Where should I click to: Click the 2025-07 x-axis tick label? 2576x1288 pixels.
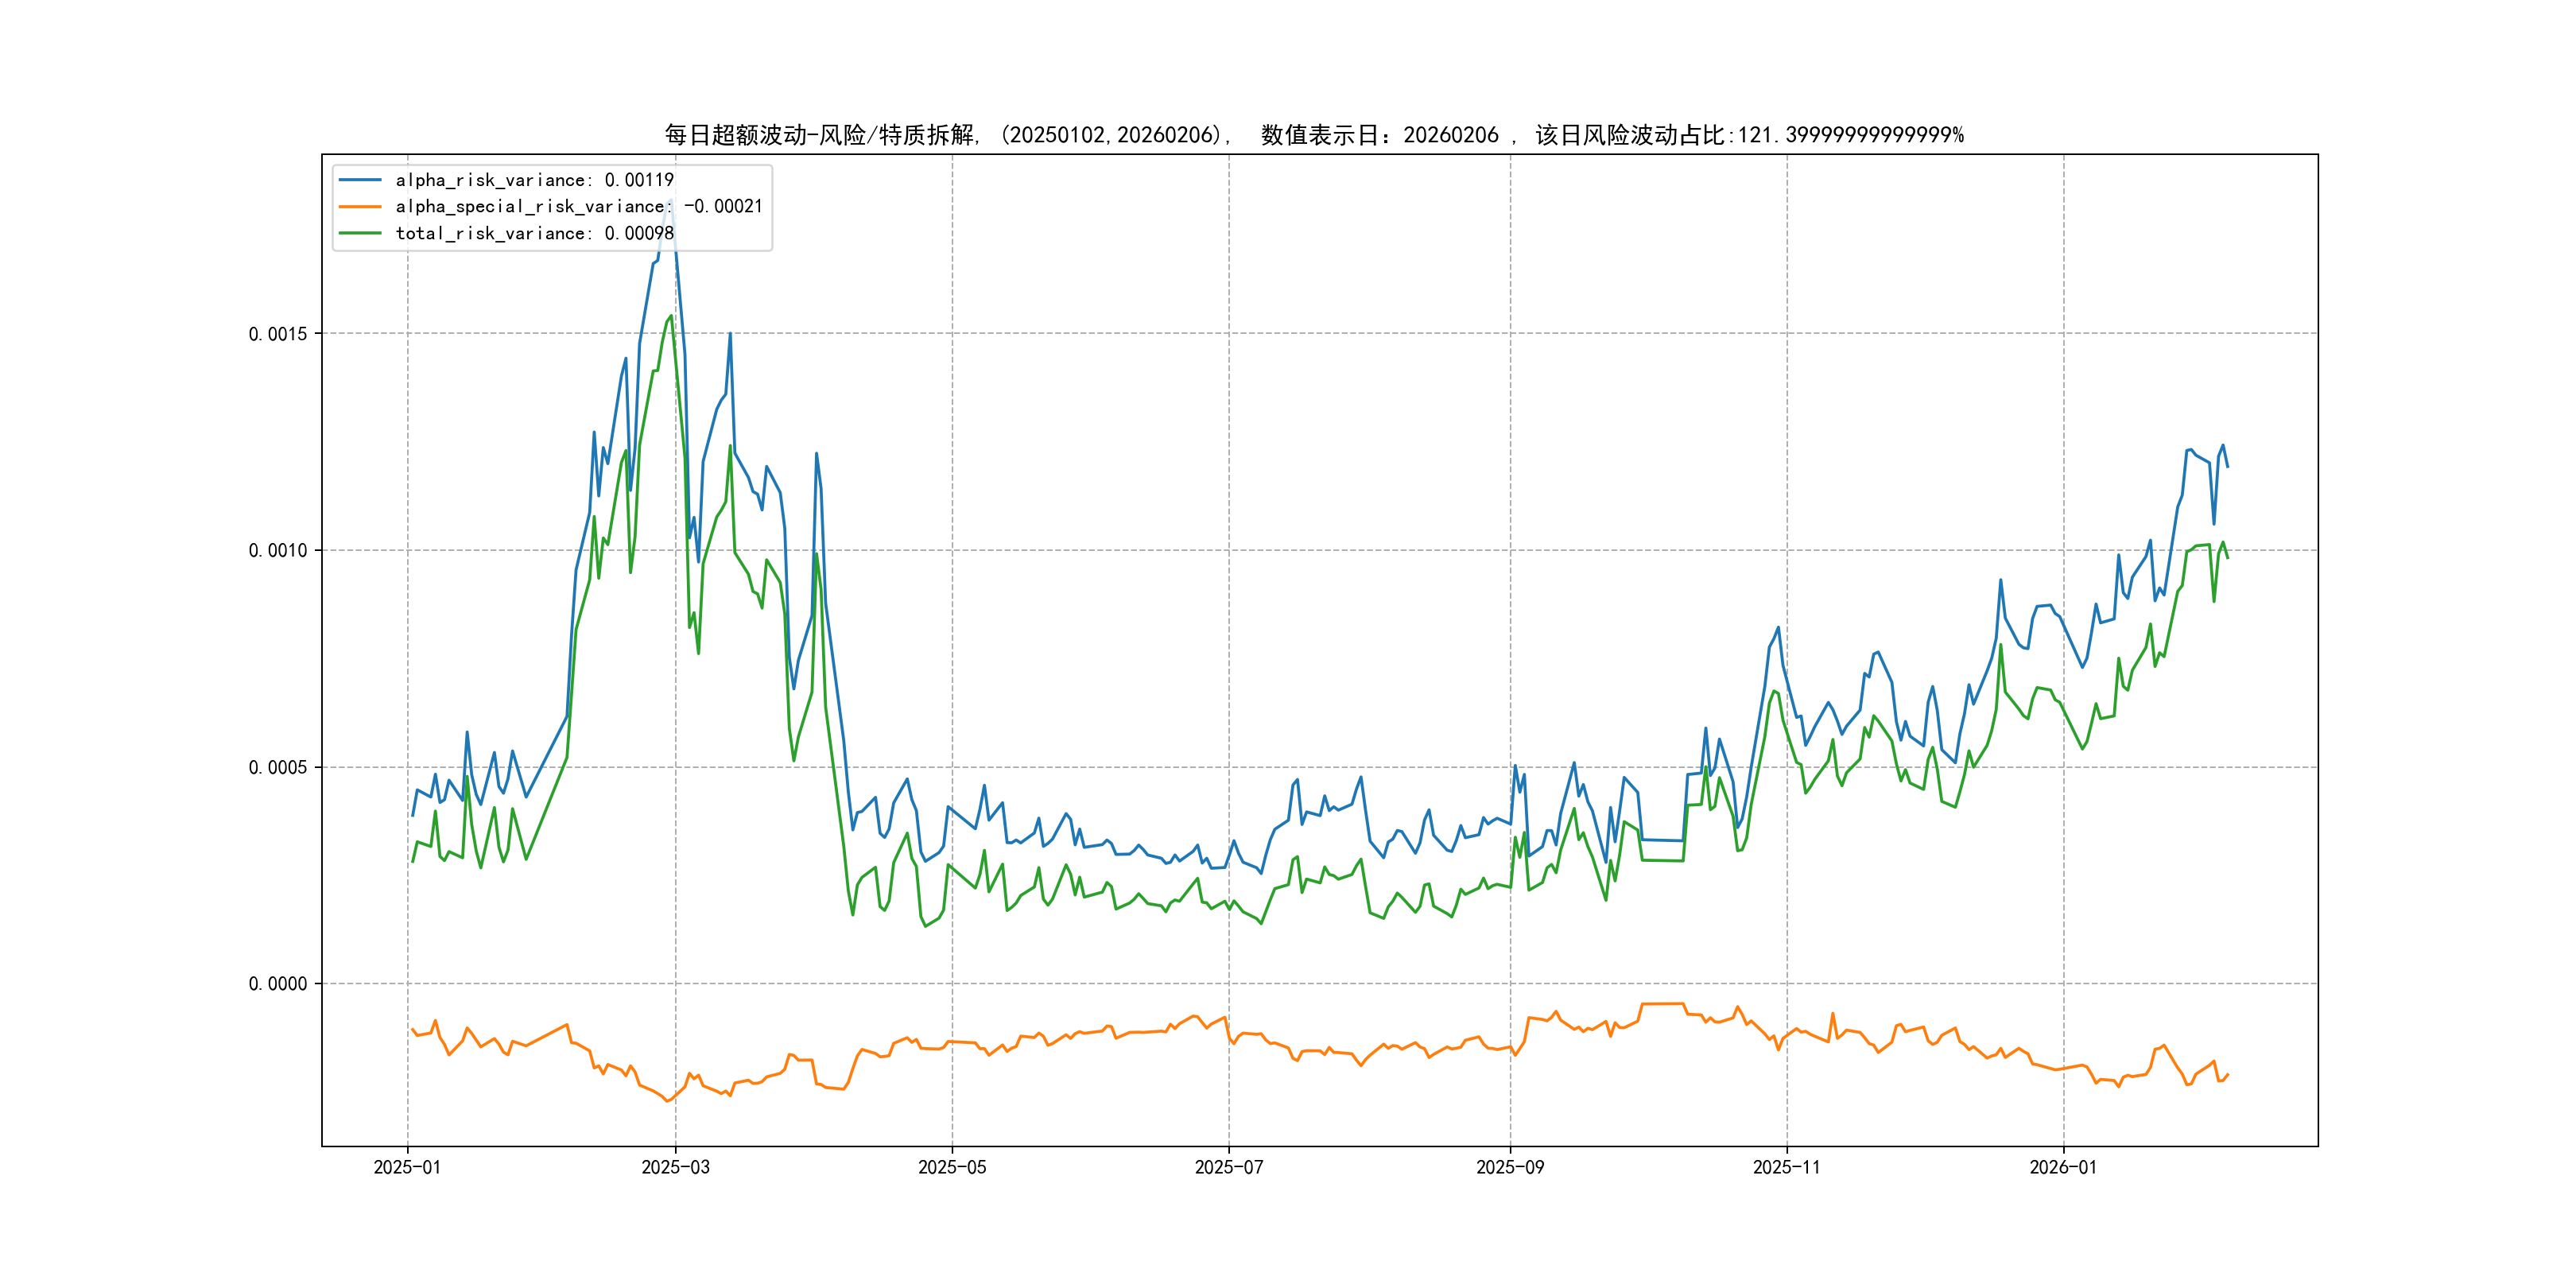[x=1229, y=1167]
